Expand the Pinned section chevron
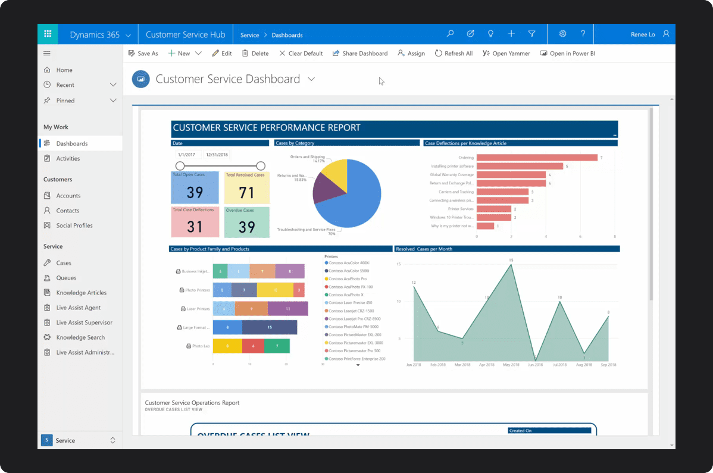The height and width of the screenshot is (473, 713). click(113, 101)
